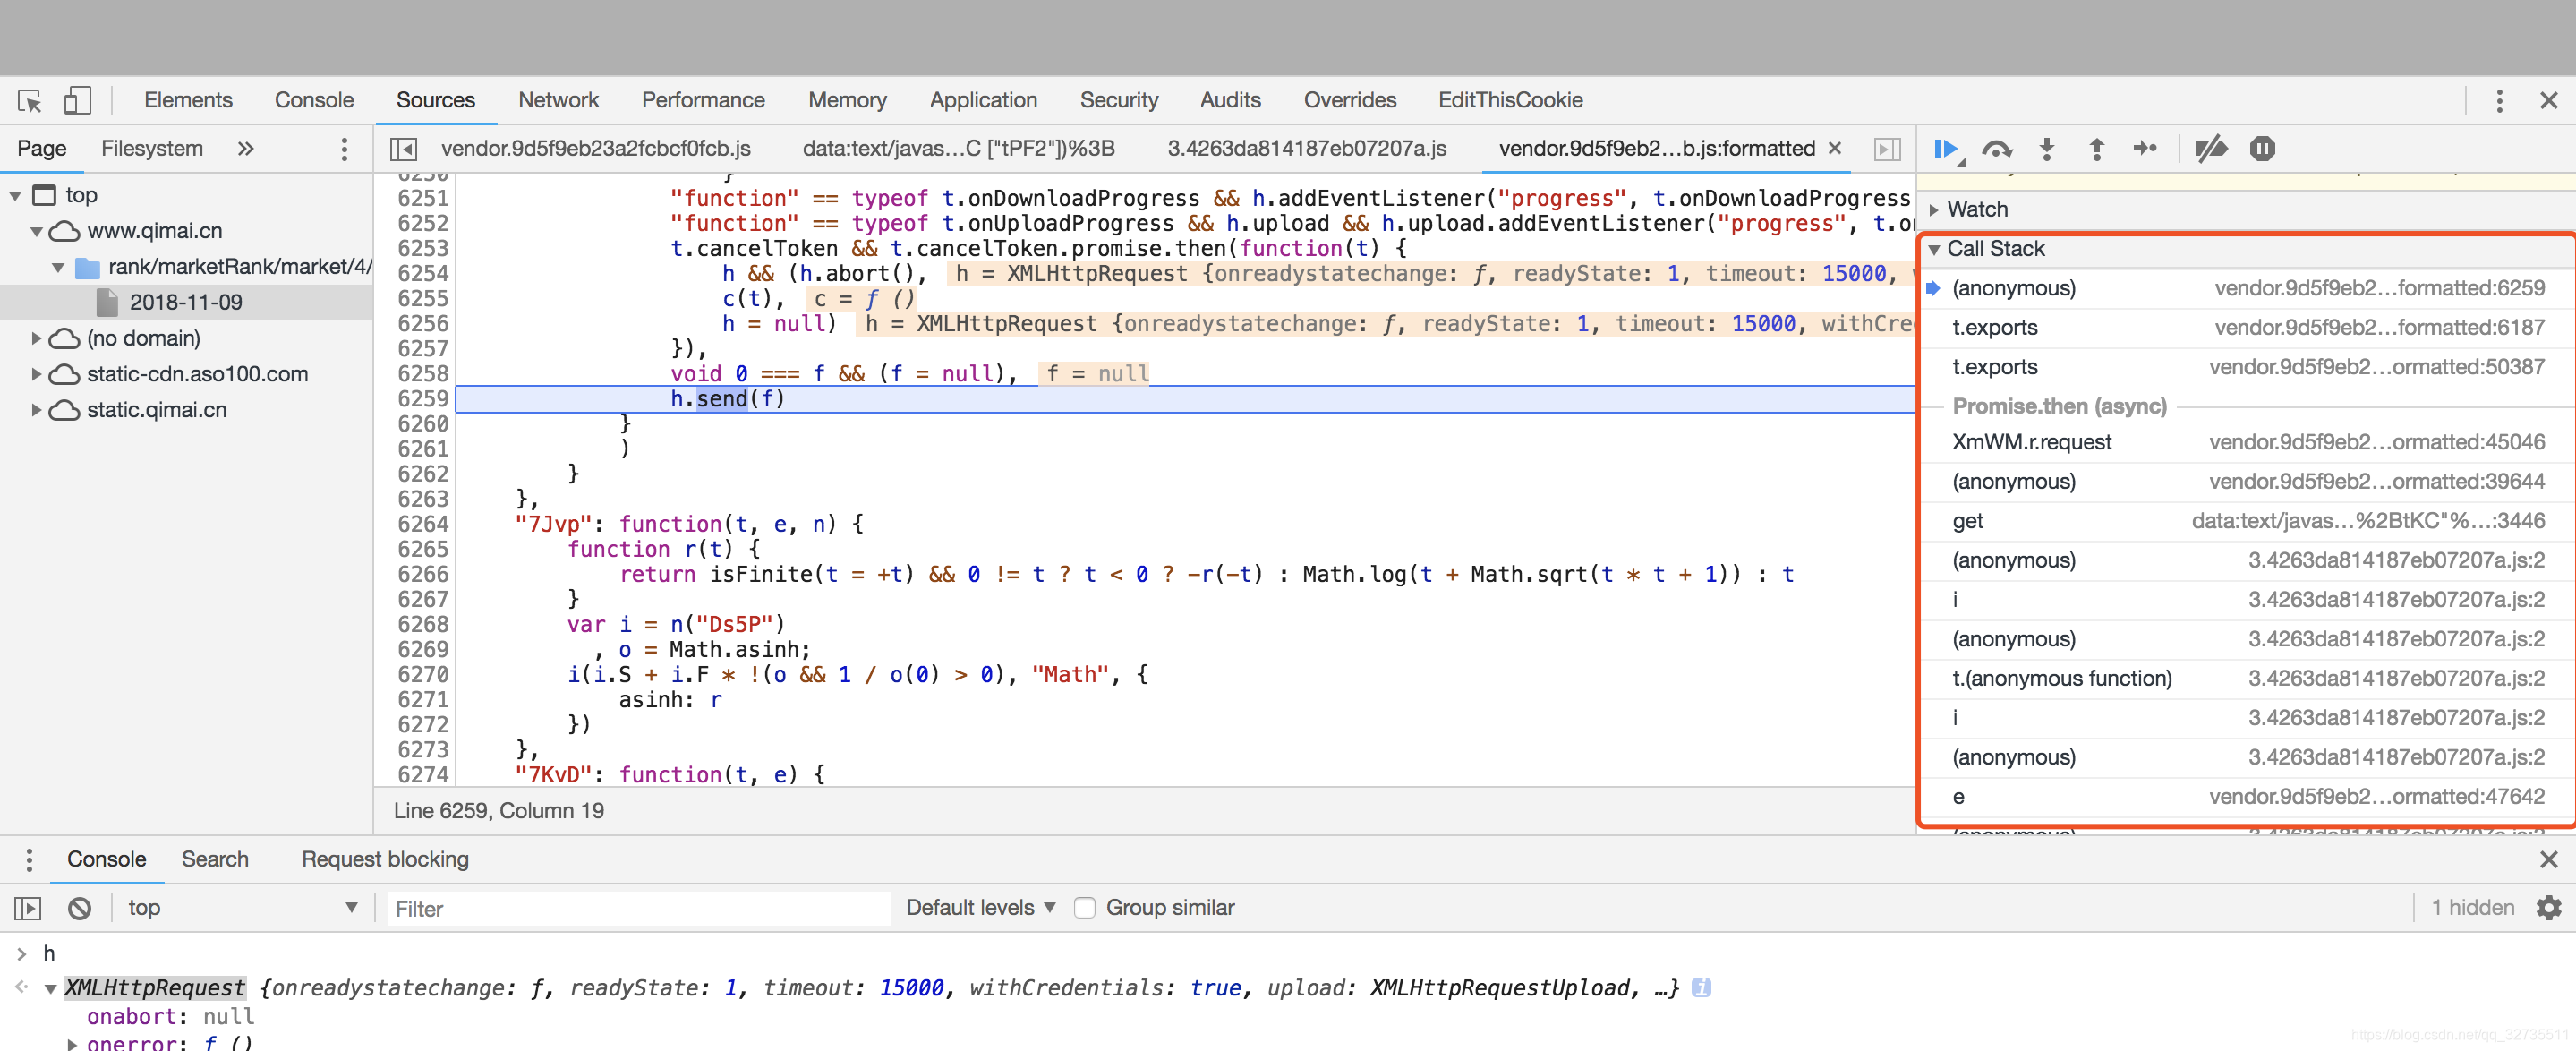Collapse the Call Stack section
This screenshot has height=1051, width=2576.
coord(1934,249)
